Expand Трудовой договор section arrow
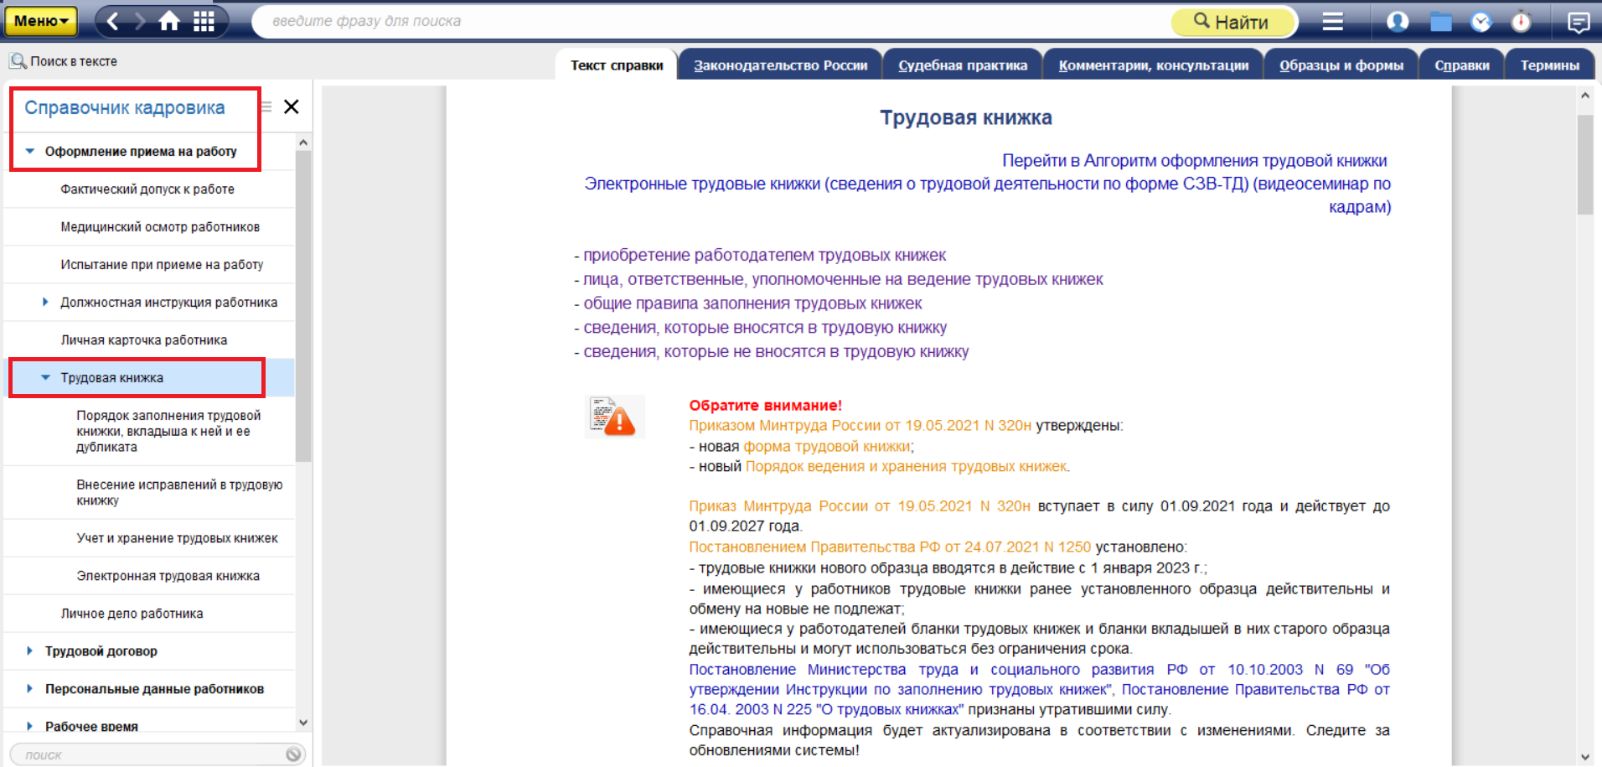1602x767 pixels. 29,650
